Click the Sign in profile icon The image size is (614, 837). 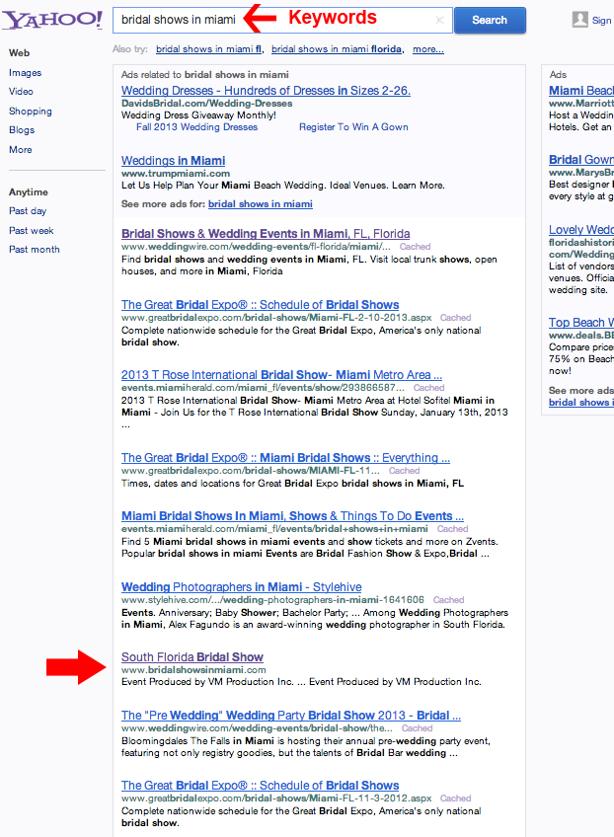click(579, 20)
